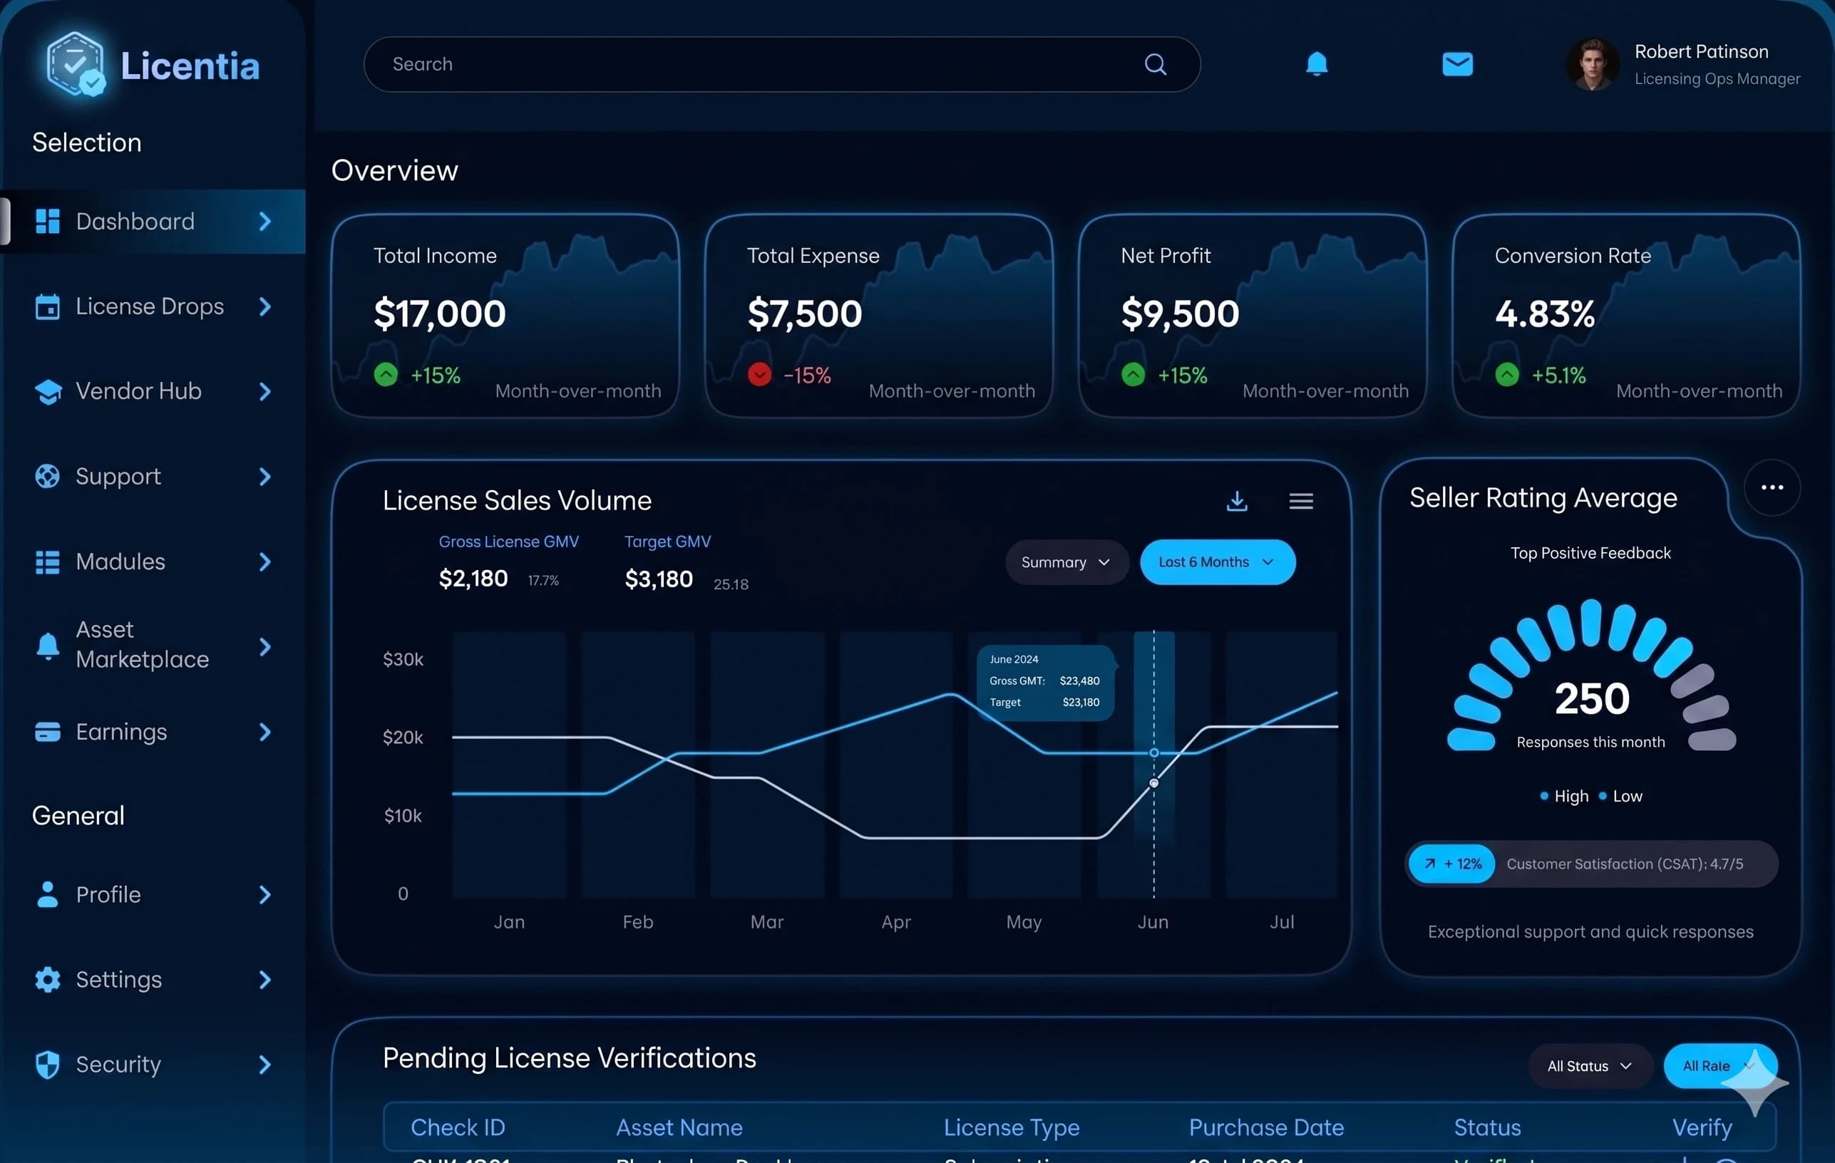
Task: Expand Support chevron arrow
Action: pos(265,477)
